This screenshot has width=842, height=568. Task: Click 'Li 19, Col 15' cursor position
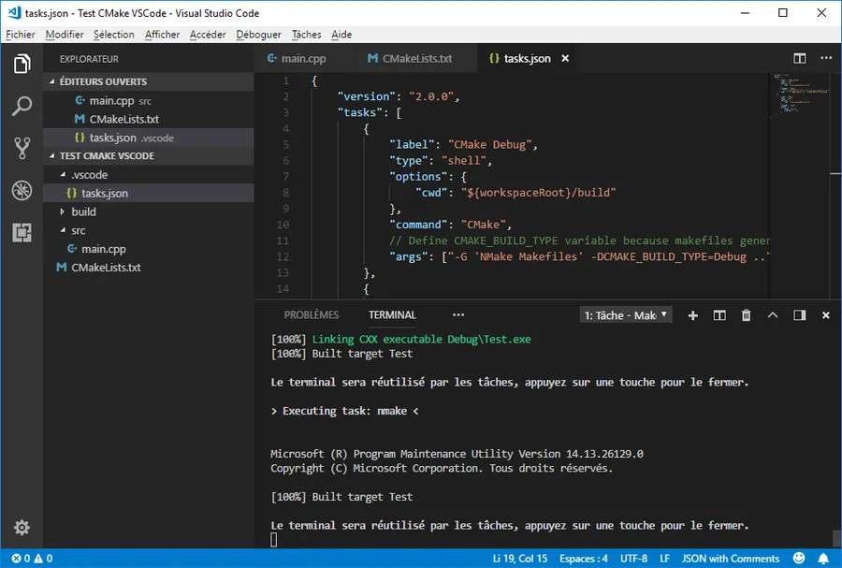point(520,559)
